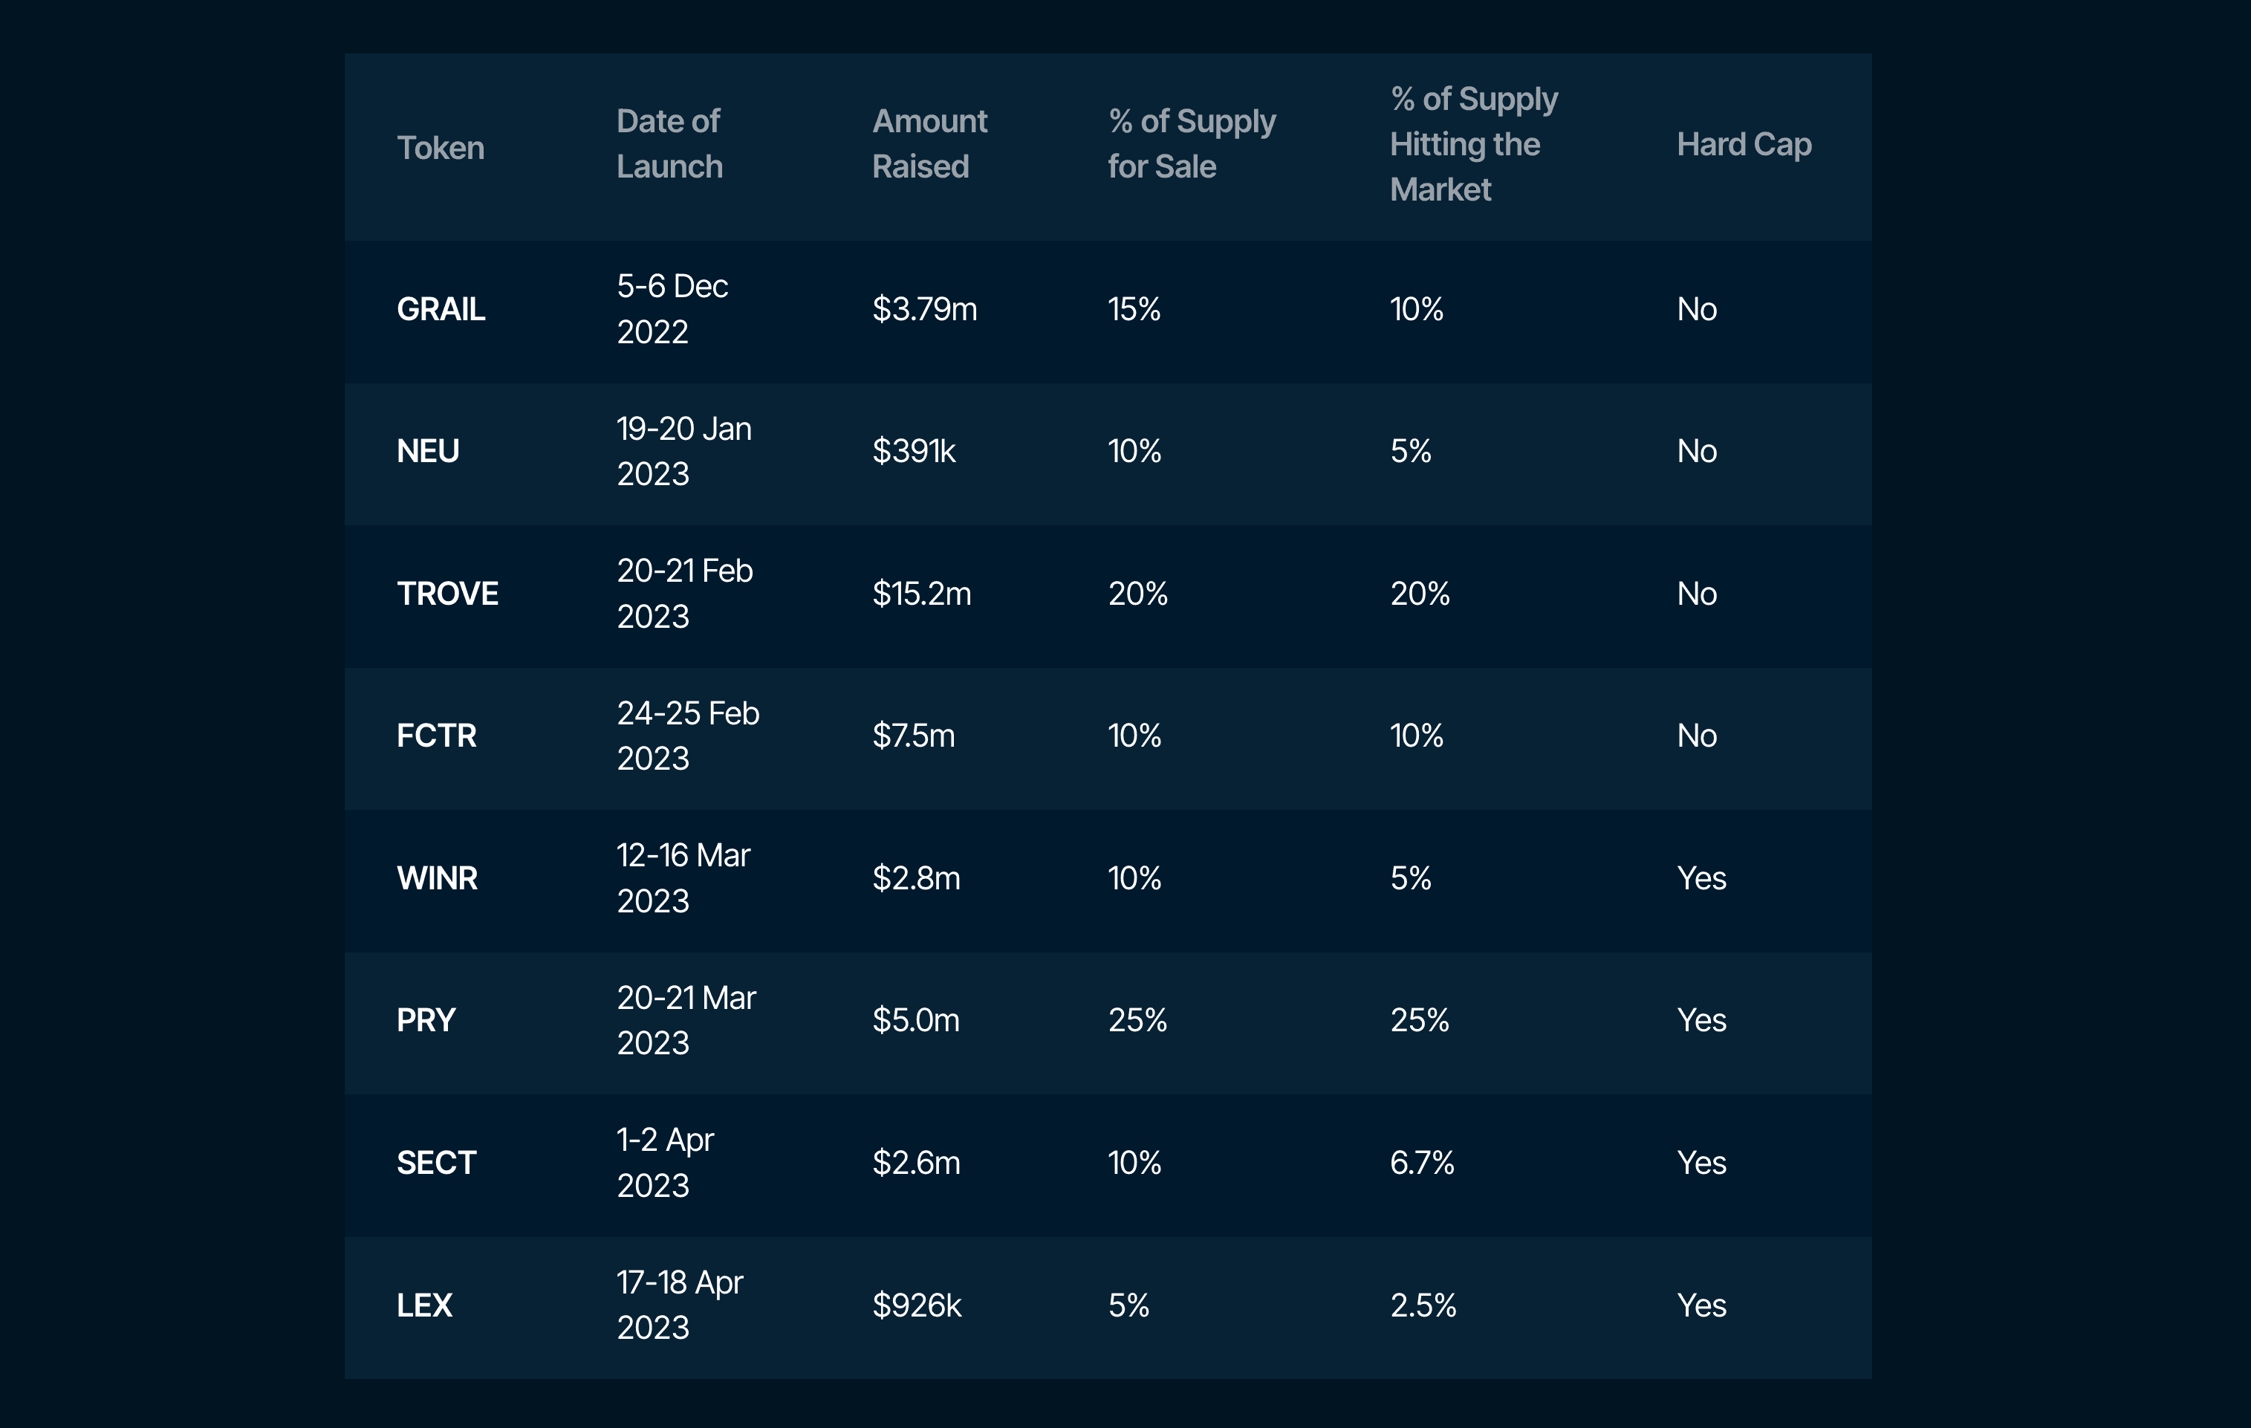Click the 6.7% supply hitting market value
This screenshot has height=1428, width=2251.
[x=1422, y=1164]
